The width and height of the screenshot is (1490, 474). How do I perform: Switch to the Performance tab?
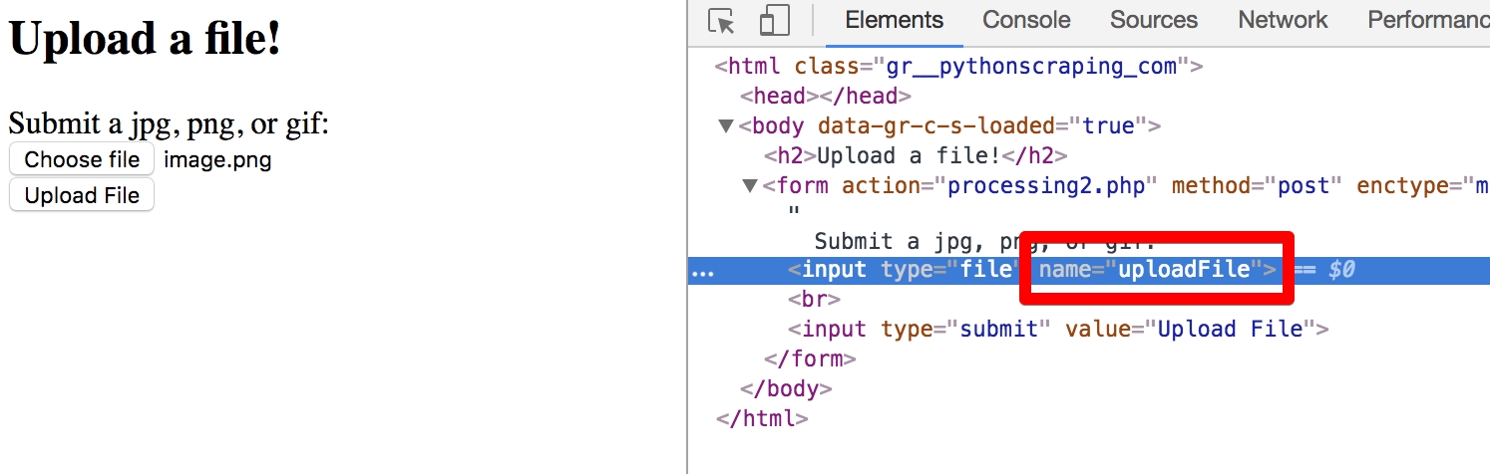(x=1427, y=20)
